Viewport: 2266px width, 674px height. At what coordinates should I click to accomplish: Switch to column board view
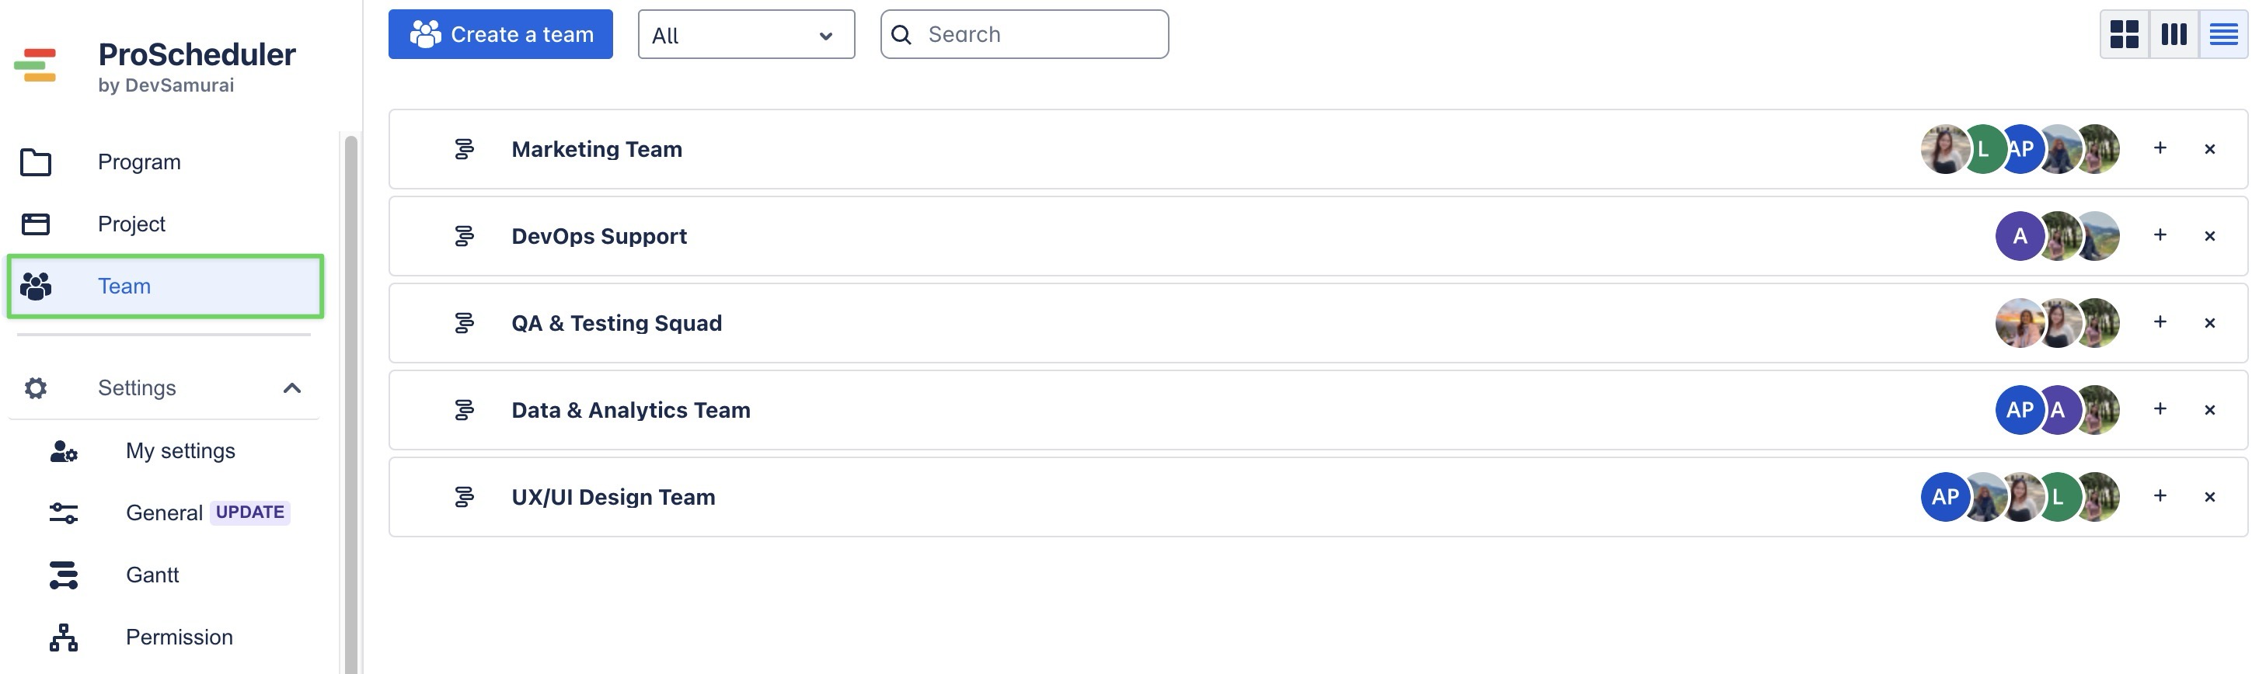(x=2174, y=34)
